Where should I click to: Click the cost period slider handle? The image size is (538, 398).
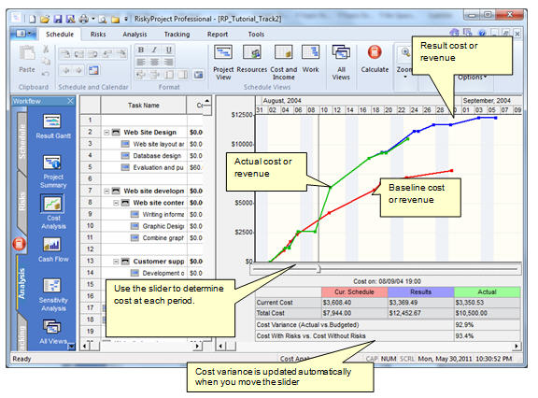click(x=319, y=269)
